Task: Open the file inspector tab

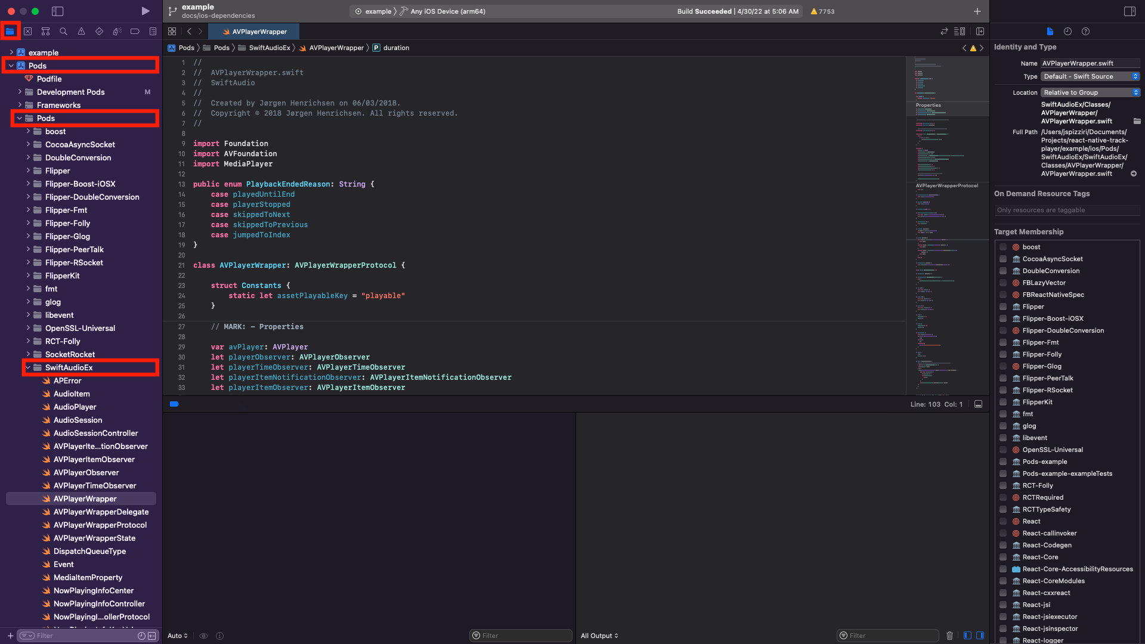Action: point(1050,32)
